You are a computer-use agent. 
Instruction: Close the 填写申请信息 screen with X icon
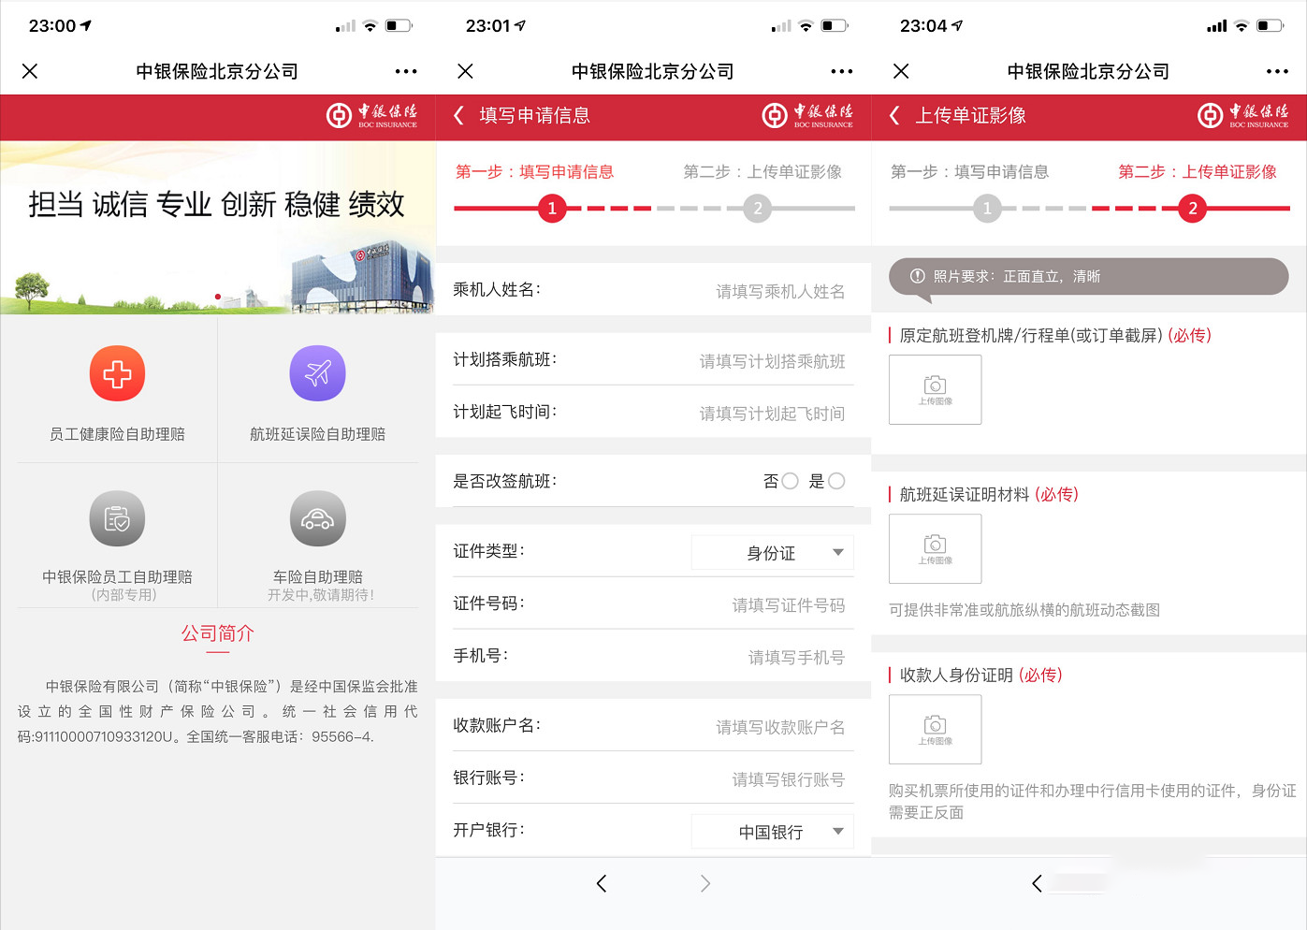coord(465,71)
